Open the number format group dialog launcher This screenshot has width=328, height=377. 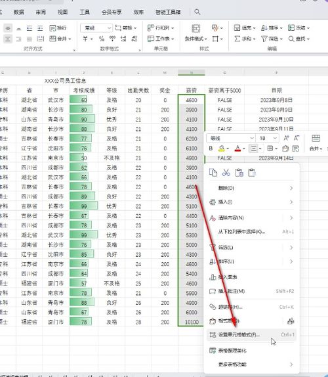coord(140,50)
